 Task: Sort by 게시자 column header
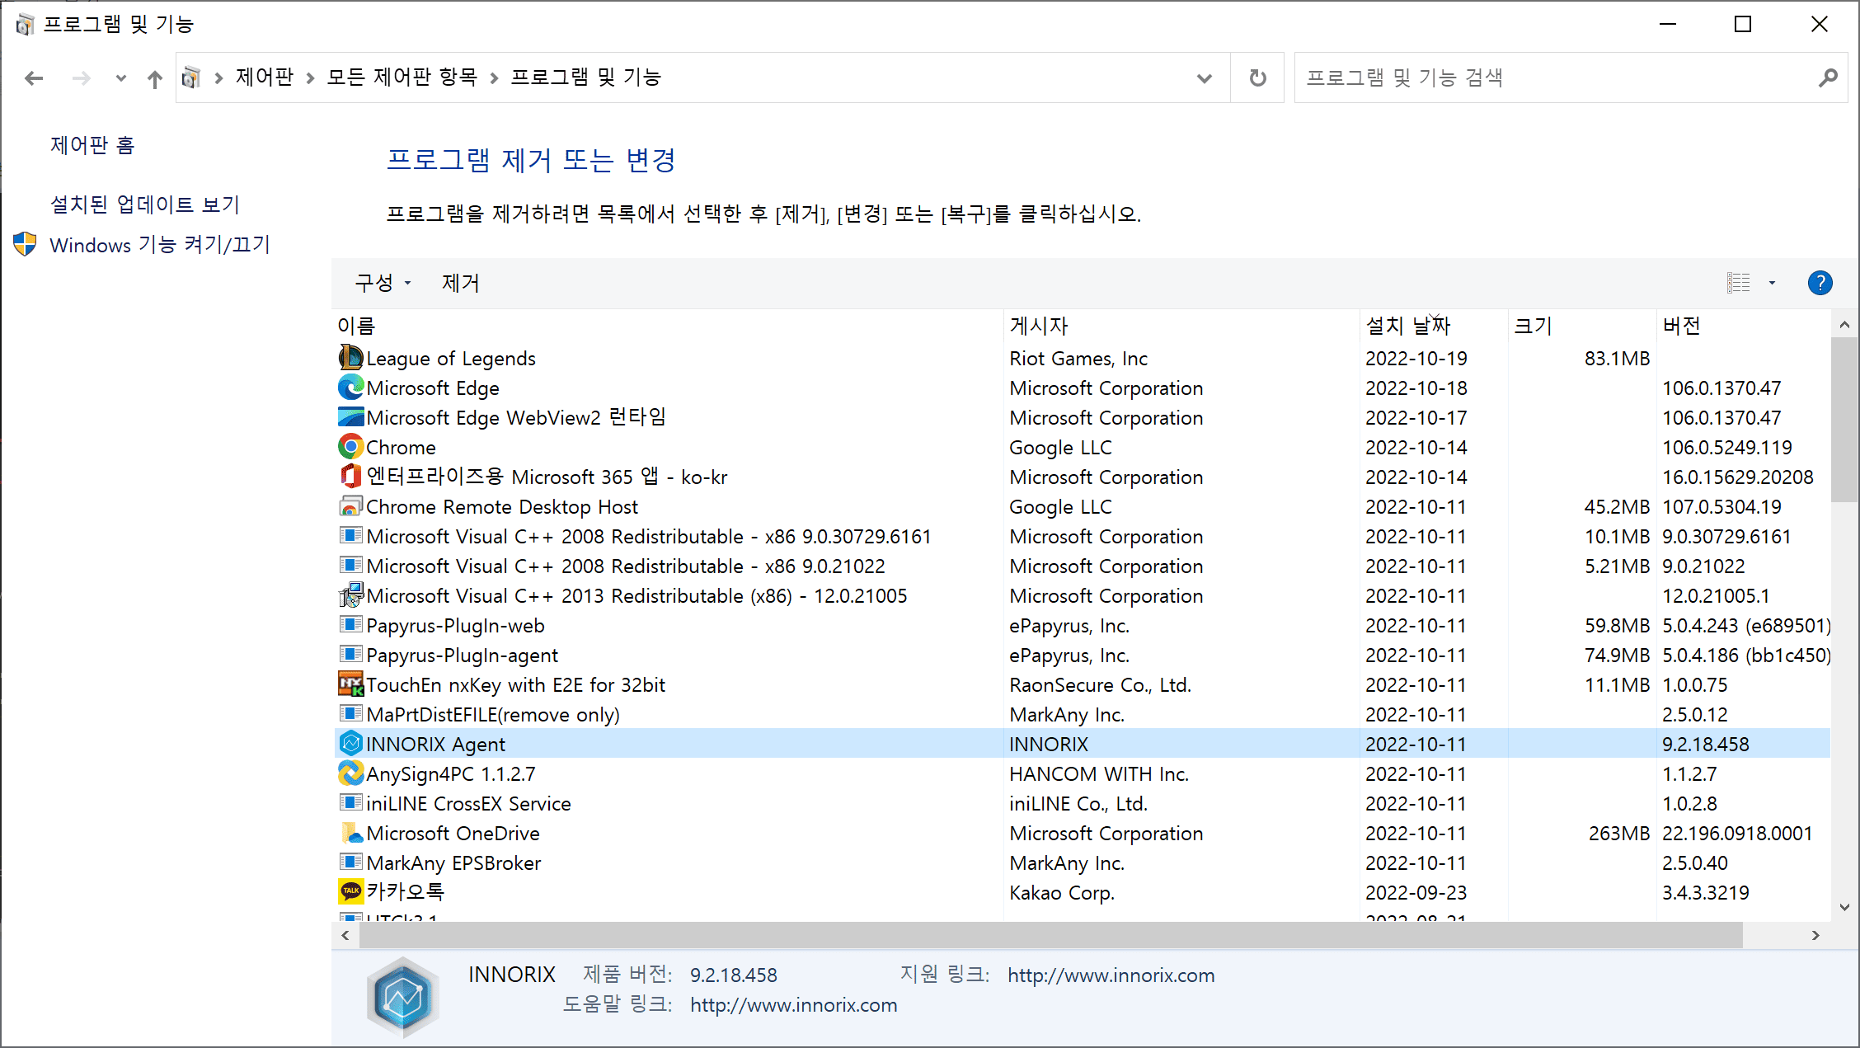[x=1039, y=326]
